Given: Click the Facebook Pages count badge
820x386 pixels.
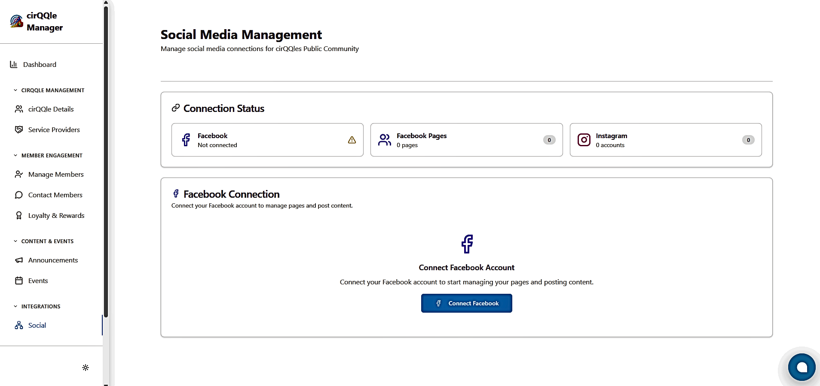Looking at the screenshot, I should pyautogui.click(x=549, y=140).
